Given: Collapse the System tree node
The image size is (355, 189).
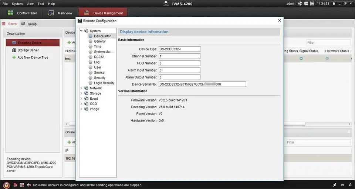Looking at the screenshot, I should click(x=81, y=31).
